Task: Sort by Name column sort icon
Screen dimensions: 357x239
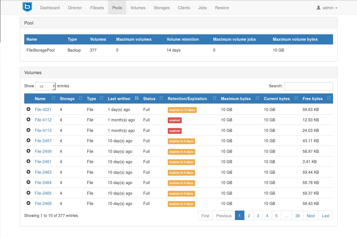Action: pos(54,98)
